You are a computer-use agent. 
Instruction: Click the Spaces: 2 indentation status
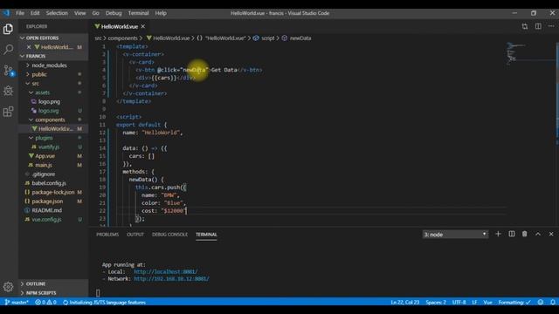pos(436,303)
